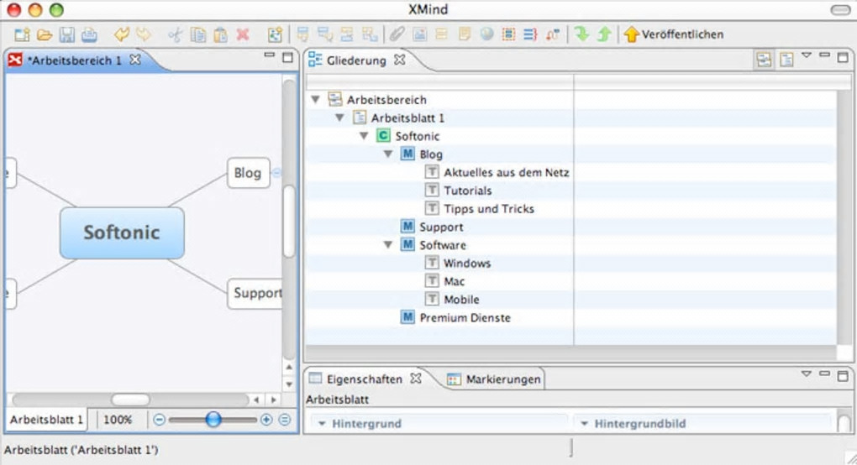Screen dimensions: 857x465
Task: Insert relationship with curved line icon
Action: point(553,35)
